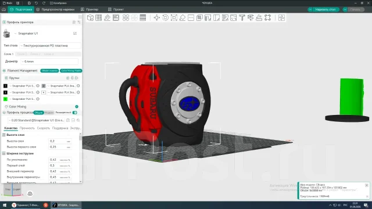Toggle the printer profile edit checkbox
This screenshot has width=372, height=209.
point(75,34)
